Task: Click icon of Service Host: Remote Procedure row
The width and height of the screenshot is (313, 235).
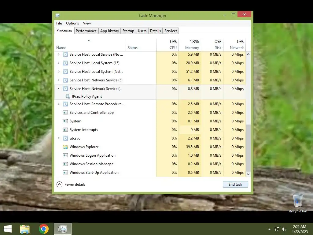Action: click(65, 104)
